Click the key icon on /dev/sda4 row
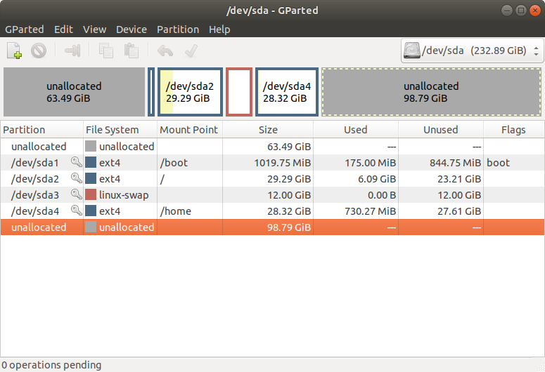The image size is (545, 372). tap(77, 211)
